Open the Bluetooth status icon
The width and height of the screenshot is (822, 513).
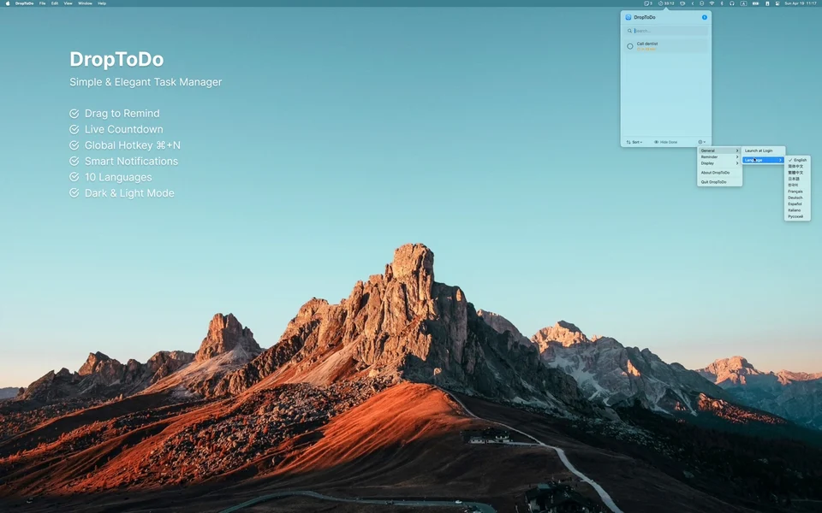tap(722, 3)
